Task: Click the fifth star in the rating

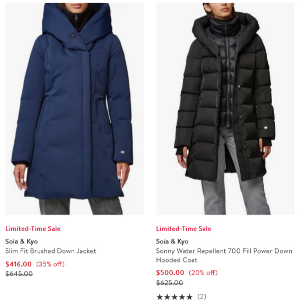Action: [x=189, y=297]
